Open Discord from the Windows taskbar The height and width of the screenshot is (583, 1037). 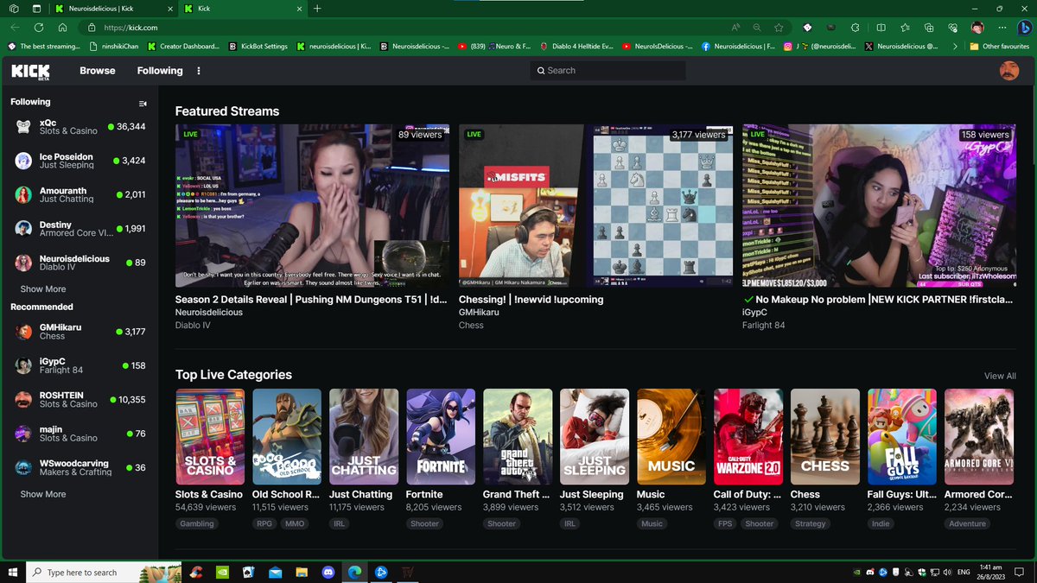(328, 572)
